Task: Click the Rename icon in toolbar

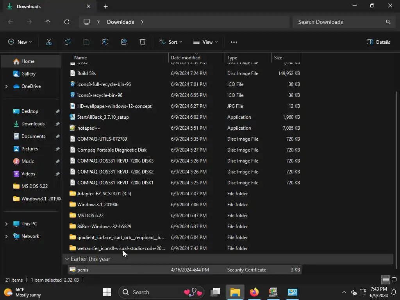Action: 105,42
